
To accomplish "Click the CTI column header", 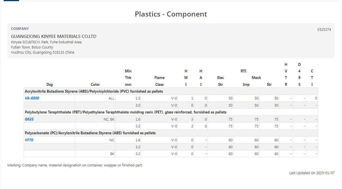I will pos(312,78).
